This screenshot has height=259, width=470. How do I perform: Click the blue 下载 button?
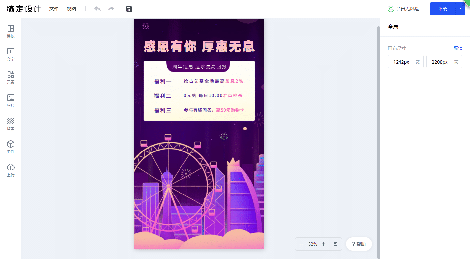443,9
